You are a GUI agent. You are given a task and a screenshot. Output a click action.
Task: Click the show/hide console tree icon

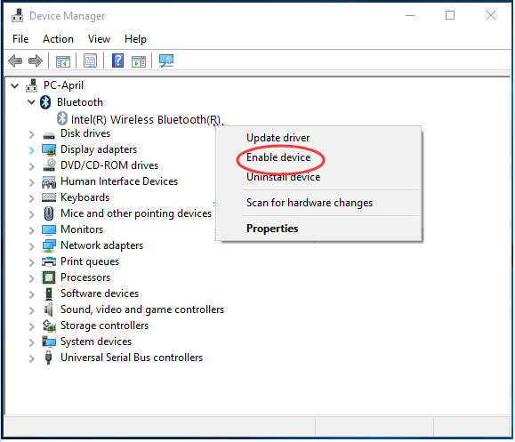pyautogui.click(x=63, y=61)
